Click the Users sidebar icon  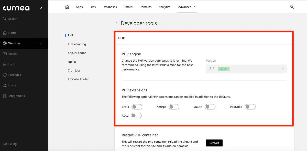[x=5, y=86]
